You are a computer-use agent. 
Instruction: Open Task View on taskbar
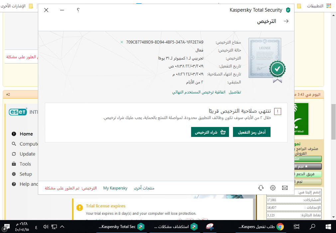pos(296,227)
